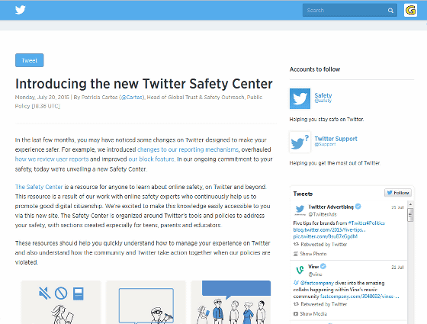The image size is (427, 324).
Task: Expand Show Media under Vine tweet
Action: coord(310,313)
